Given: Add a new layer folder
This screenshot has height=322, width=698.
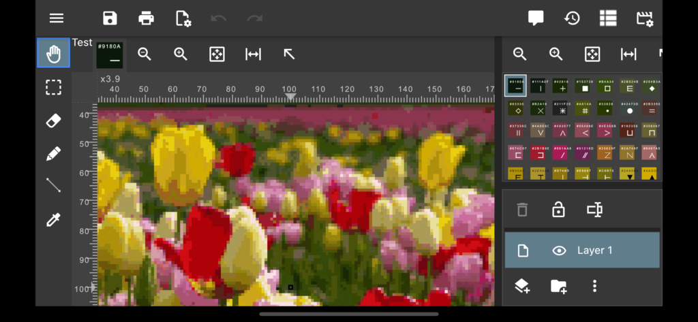Looking at the screenshot, I should click(x=558, y=286).
